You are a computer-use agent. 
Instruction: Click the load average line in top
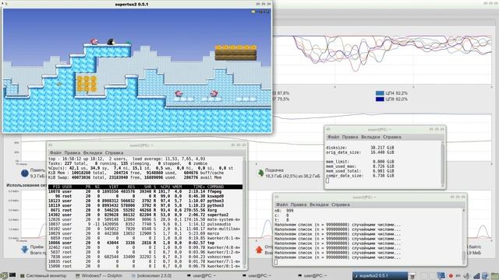pos(127,159)
